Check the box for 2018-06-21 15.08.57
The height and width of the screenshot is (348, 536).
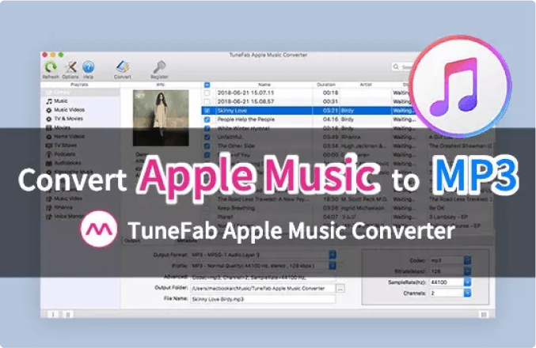tap(207, 102)
